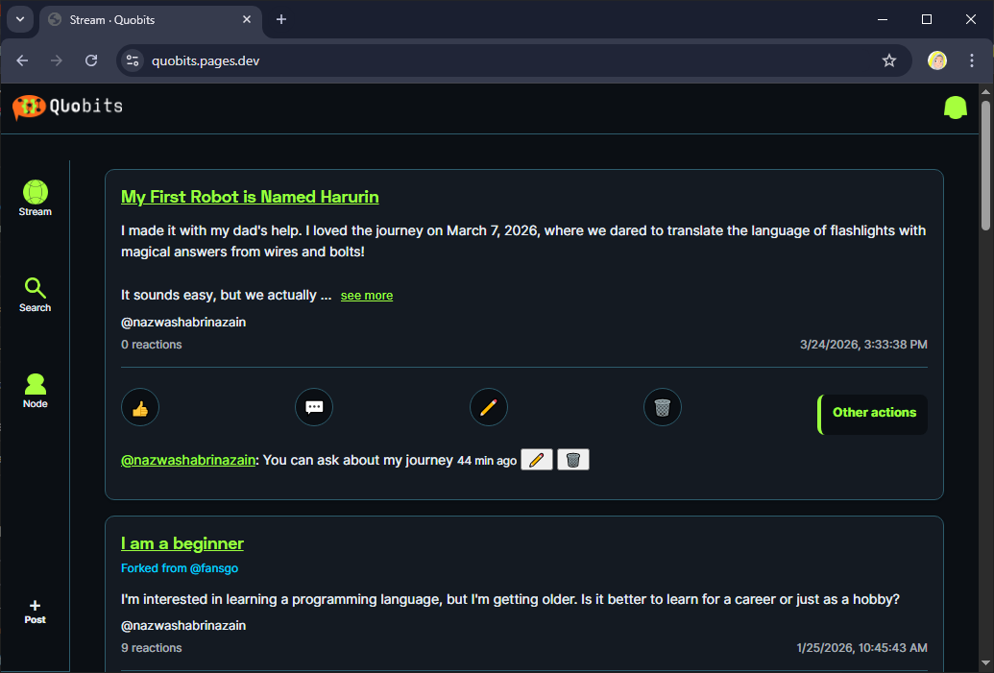Click the '0 reactions' text
Viewport: 994px width, 673px height.
[x=152, y=345]
